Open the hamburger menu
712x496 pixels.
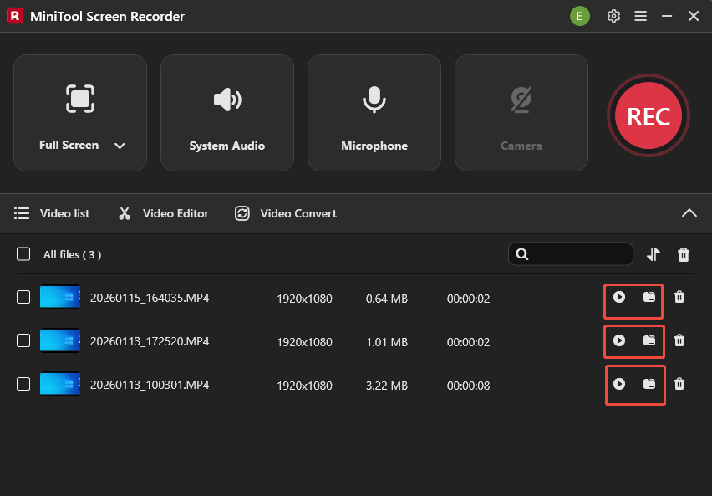pos(640,16)
